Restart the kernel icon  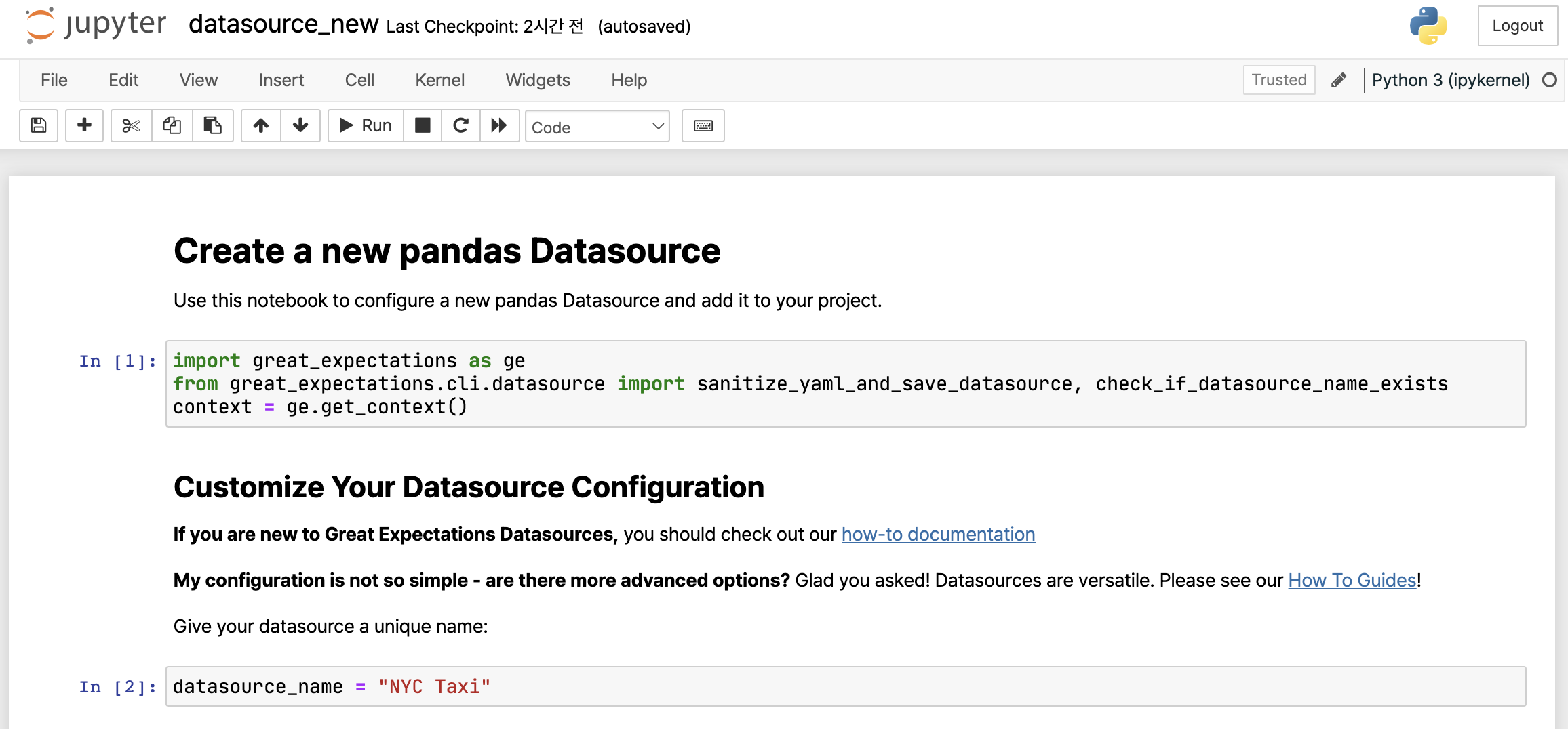tap(461, 126)
